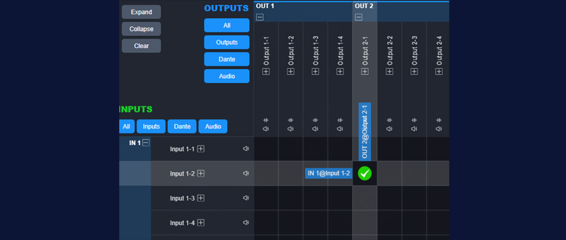Image resolution: width=566 pixels, height=240 pixels.
Task: Click the speaker icon for Input 1-4
Action: click(x=246, y=223)
